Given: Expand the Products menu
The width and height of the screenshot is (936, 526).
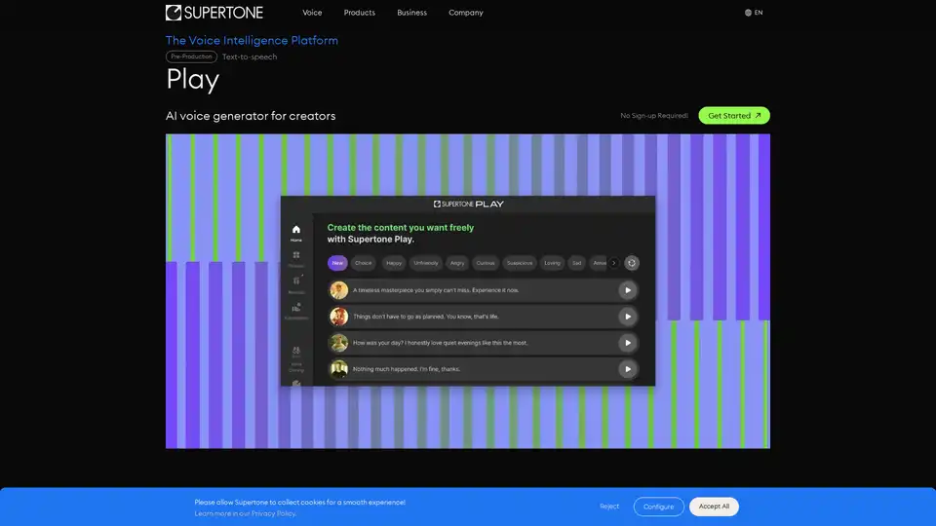Looking at the screenshot, I should coord(360,13).
